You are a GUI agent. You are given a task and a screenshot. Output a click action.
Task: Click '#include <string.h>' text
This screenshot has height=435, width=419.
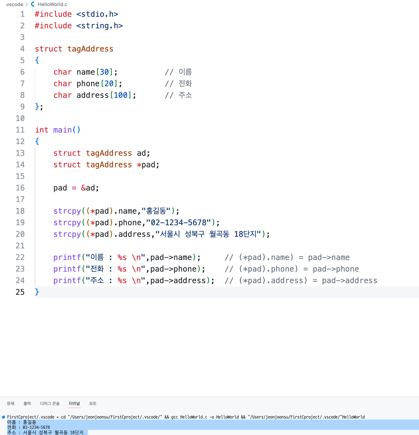pos(79,26)
